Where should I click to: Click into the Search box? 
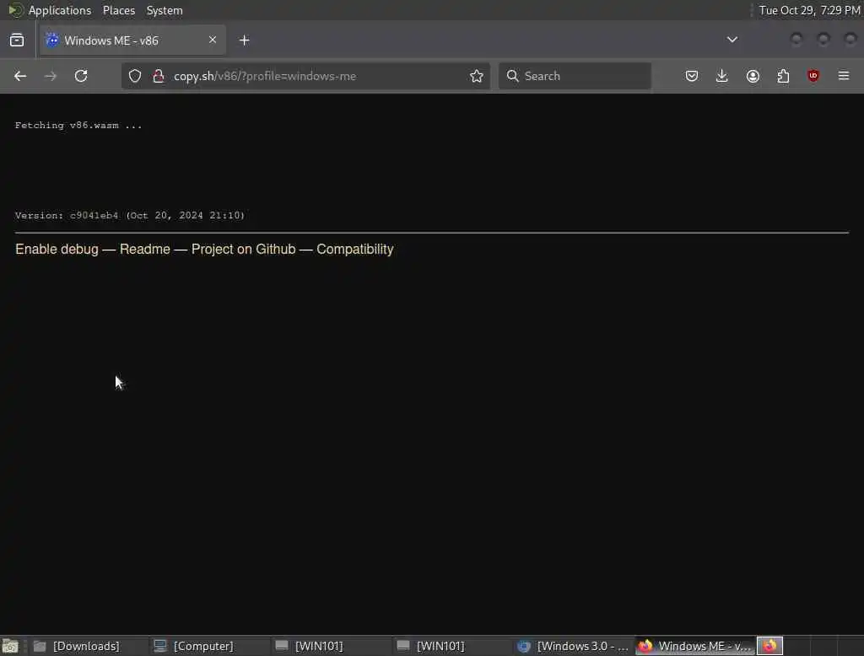click(575, 76)
